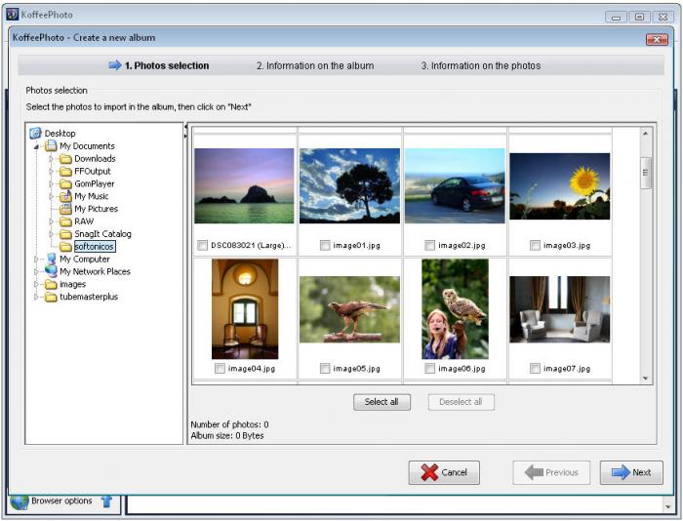Expand the SnagIt Catalog folder node
Image resolution: width=683 pixels, height=521 pixels.
pyautogui.click(x=51, y=234)
